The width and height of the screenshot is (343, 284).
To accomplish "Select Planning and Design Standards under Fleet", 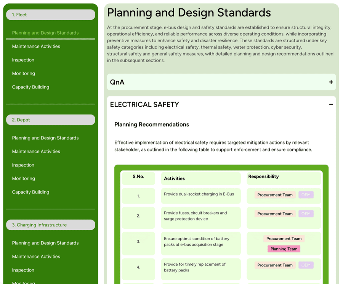I will click(x=45, y=33).
